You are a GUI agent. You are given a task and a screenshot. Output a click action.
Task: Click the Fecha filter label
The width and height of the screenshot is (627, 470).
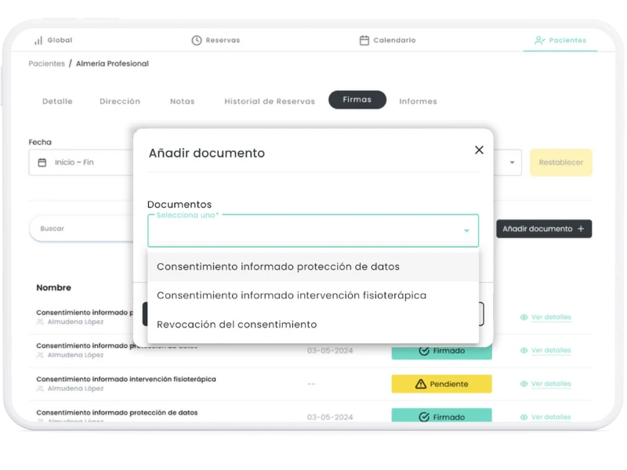pyautogui.click(x=40, y=143)
